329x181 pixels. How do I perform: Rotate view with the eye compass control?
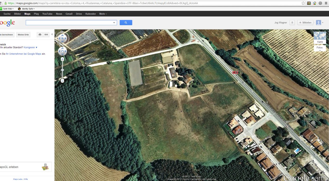pos(62,39)
